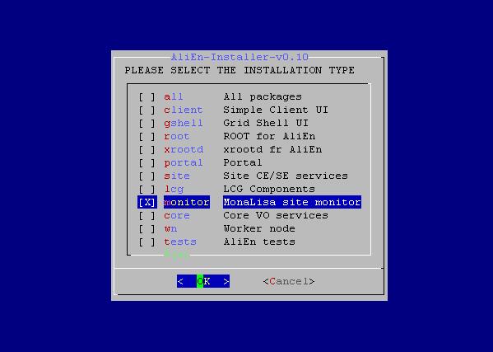This screenshot has height=352, width=493.
Task: Uncheck the 'monitor' checkbox
Action: [147, 202]
